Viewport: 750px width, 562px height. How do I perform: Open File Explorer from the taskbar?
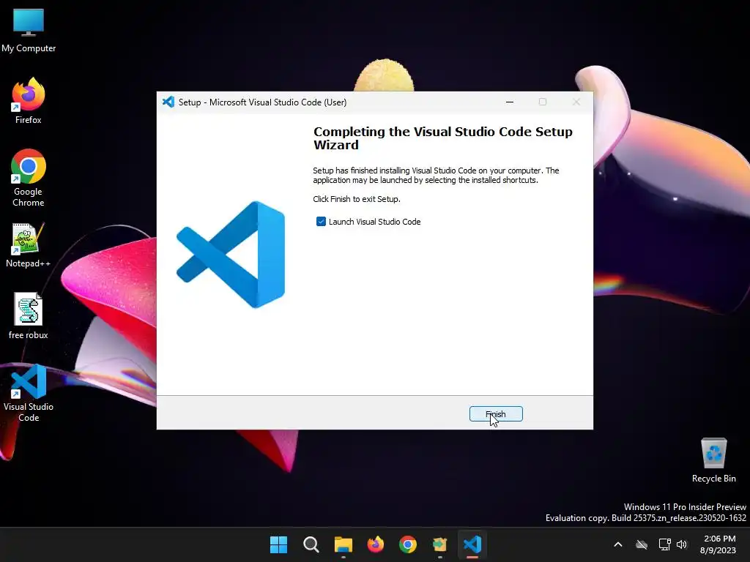pos(343,544)
